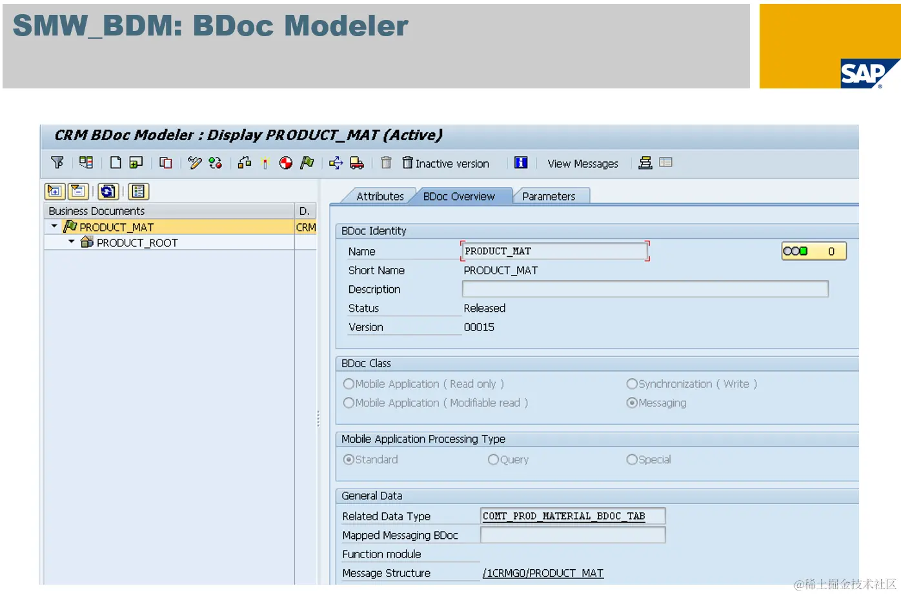Click the Business Documents column header
The width and height of the screenshot is (901, 595).
point(169,211)
